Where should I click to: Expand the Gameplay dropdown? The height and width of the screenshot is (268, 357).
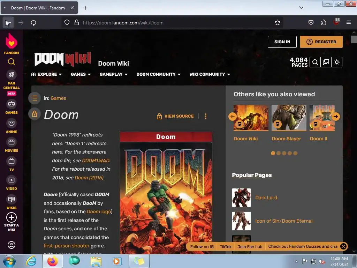pyautogui.click(x=114, y=74)
